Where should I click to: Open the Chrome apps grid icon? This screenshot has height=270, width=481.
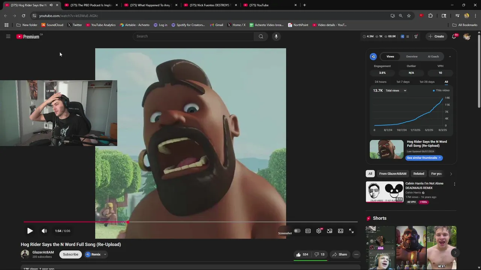click(6, 25)
